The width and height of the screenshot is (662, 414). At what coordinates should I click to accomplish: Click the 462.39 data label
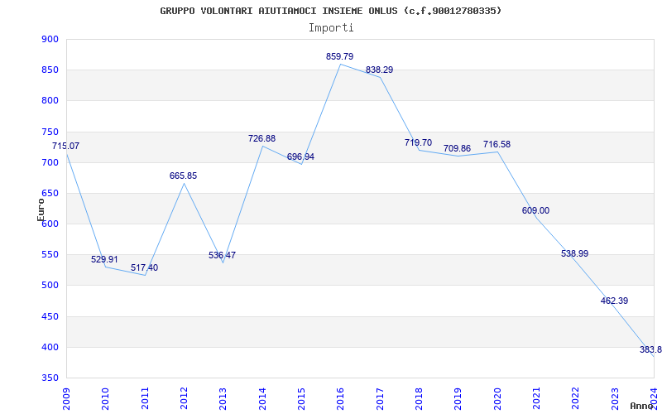click(614, 301)
